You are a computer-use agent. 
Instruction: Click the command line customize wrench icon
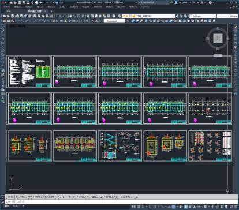coord(3,201)
